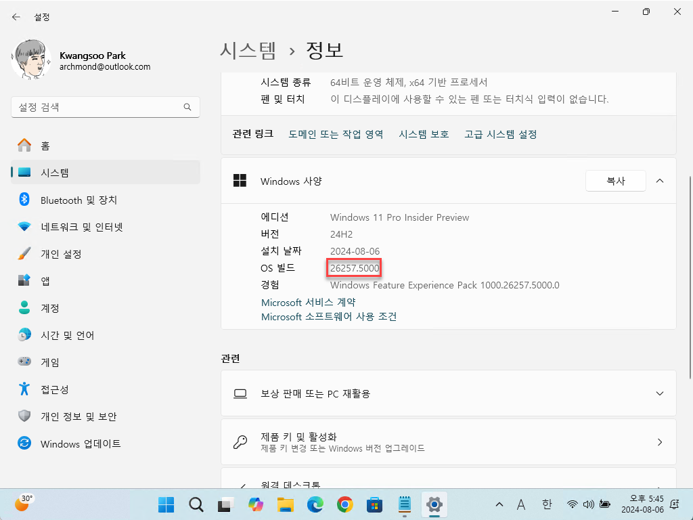Click the key icon for 제품 키 및 활성화
Image resolution: width=693 pixels, height=520 pixels.
pos(240,441)
